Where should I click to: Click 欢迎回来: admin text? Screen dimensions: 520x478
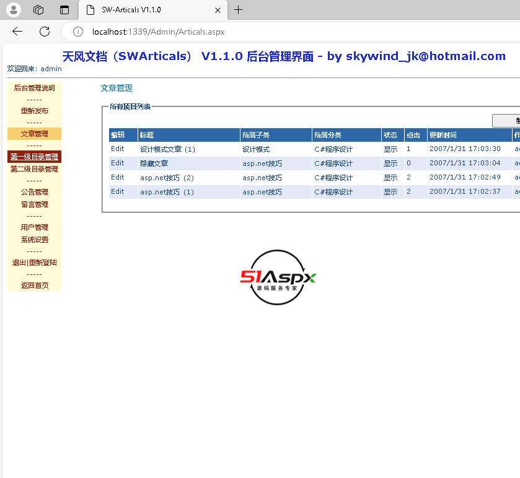point(35,69)
